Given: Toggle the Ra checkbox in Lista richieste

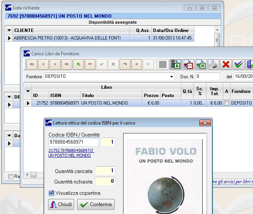Looking at the screenshot, I should [11, 176].
